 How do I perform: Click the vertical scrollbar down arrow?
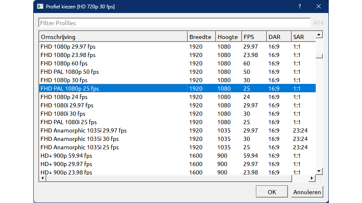tap(319, 171)
